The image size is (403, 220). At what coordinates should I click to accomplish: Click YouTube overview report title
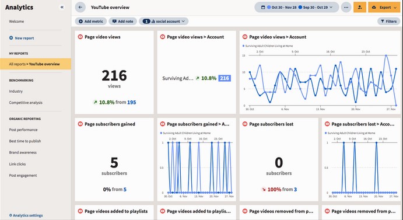point(110,8)
